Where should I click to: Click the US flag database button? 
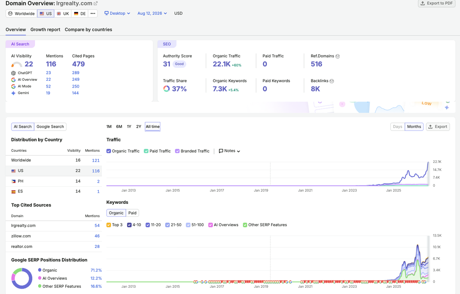point(45,13)
